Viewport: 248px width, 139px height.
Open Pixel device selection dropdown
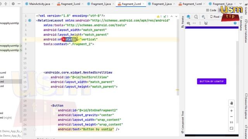pyautogui.click(x=216, y=17)
